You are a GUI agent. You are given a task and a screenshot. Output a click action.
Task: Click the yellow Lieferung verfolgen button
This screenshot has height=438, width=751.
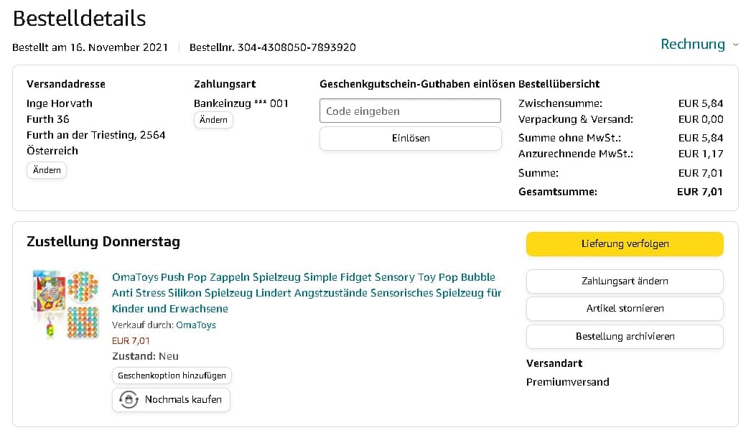625,244
